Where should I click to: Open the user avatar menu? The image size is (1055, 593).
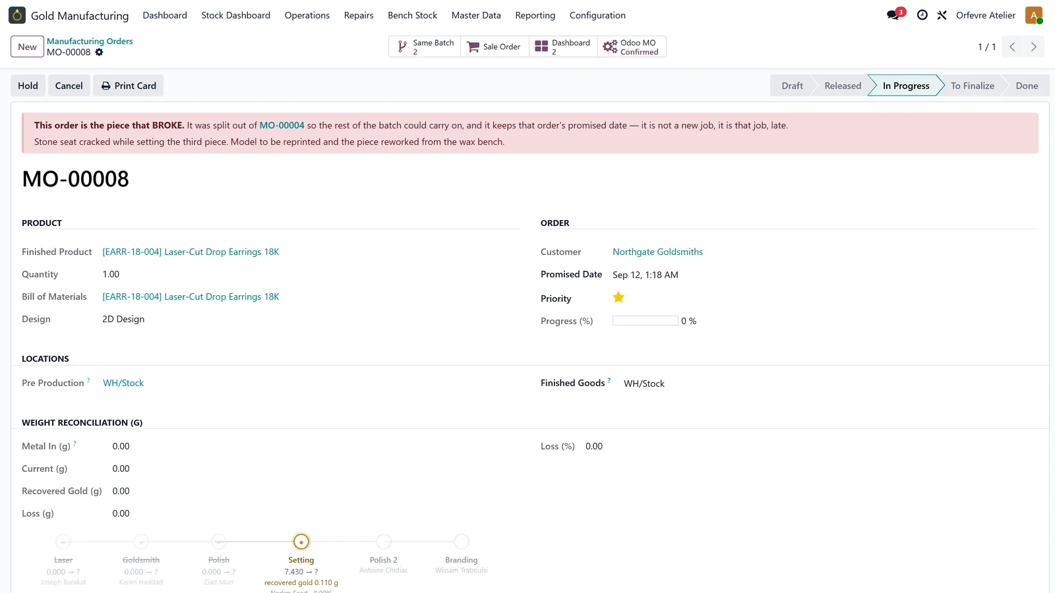point(1033,14)
